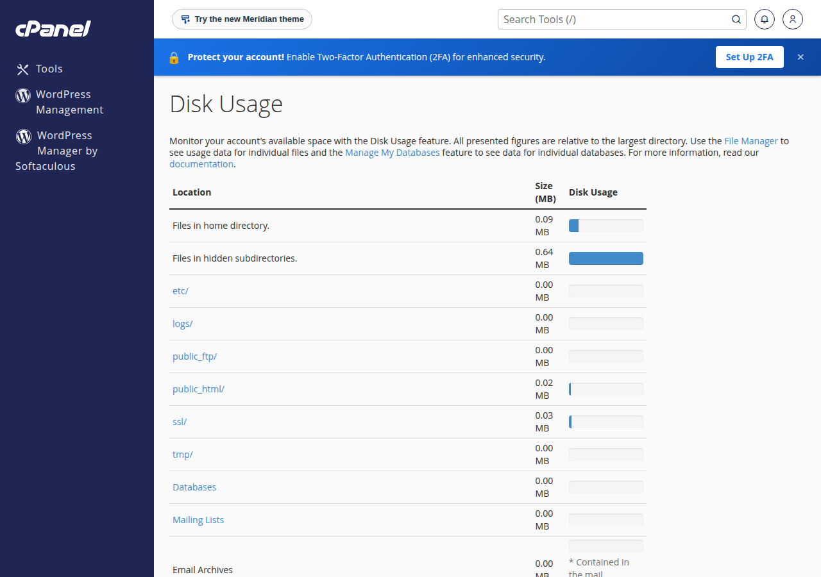The width and height of the screenshot is (821, 577).
Task: Click home directory usage bar
Action: coord(606,226)
